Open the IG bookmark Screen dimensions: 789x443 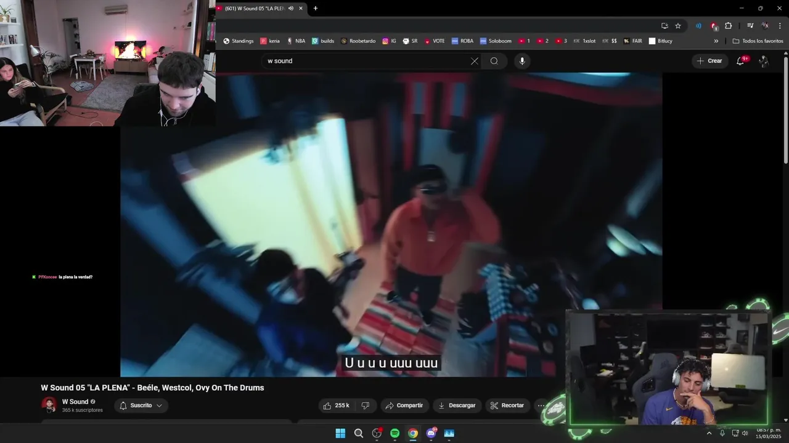pyautogui.click(x=390, y=41)
